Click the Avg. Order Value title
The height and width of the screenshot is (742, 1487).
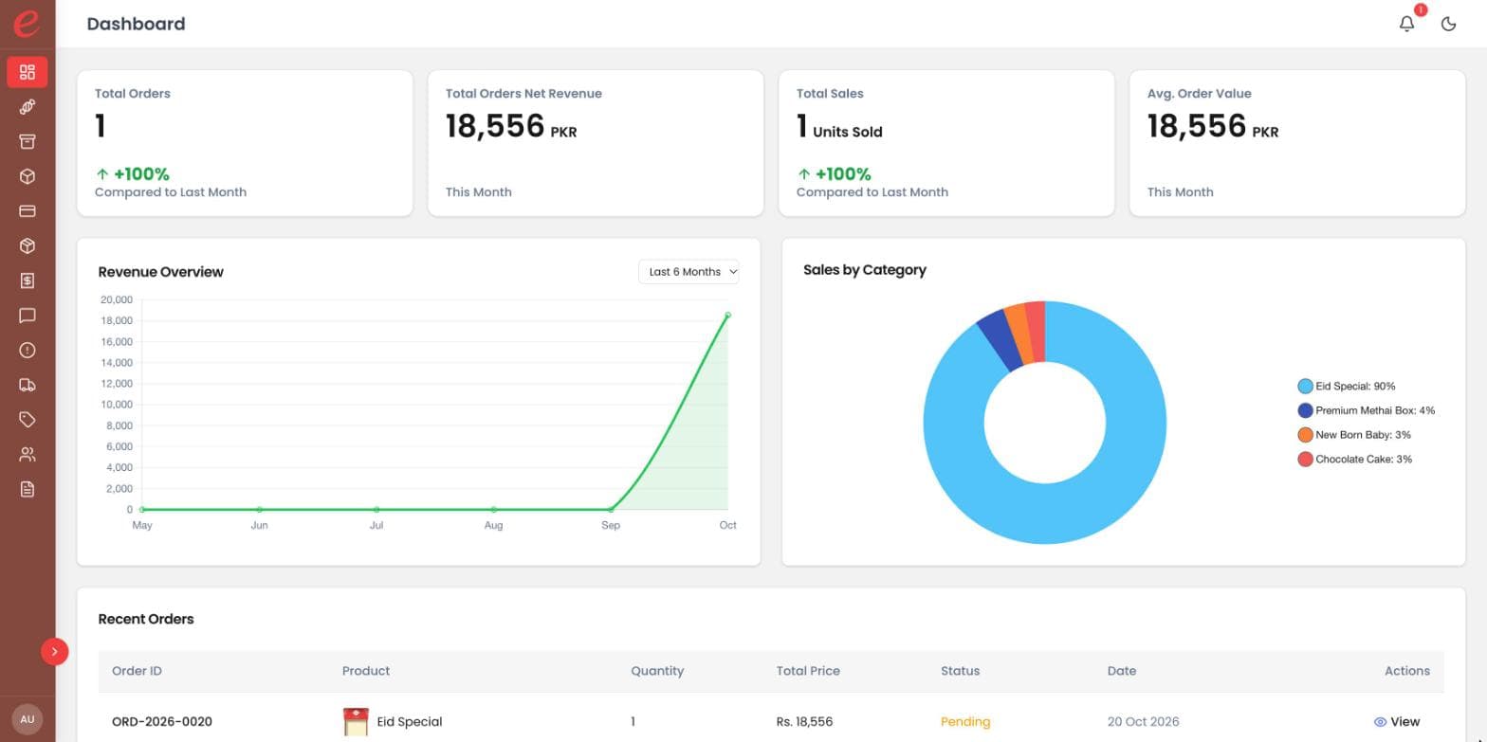point(1200,94)
